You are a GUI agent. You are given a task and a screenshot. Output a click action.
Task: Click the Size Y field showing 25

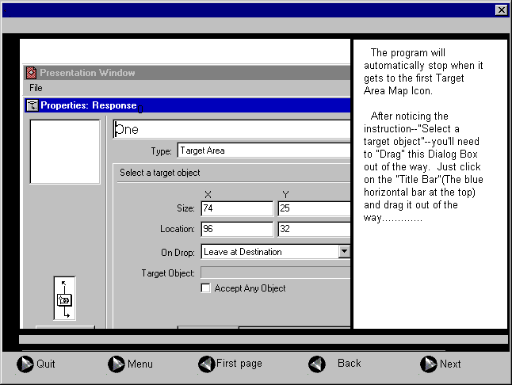point(314,208)
